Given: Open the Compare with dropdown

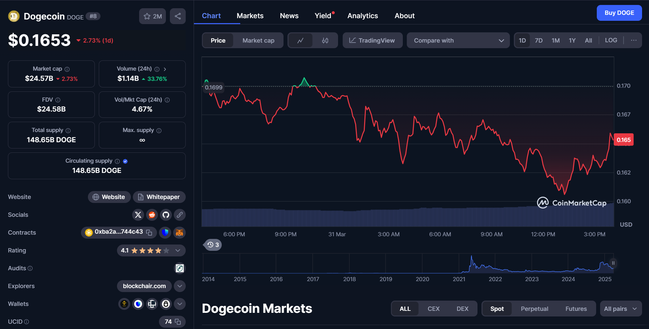Looking at the screenshot, I should click(458, 40).
